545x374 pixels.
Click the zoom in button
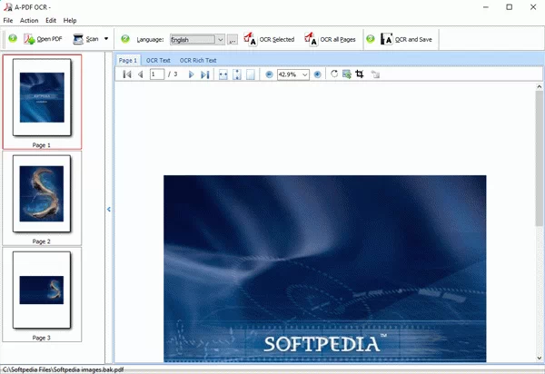click(x=317, y=74)
